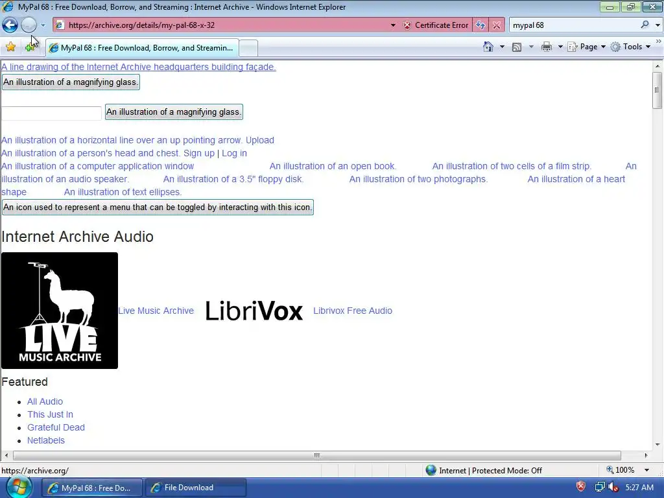Image resolution: width=664 pixels, height=498 pixels.
Task: Select the MyPal 68 browser tab
Action: point(142,48)
